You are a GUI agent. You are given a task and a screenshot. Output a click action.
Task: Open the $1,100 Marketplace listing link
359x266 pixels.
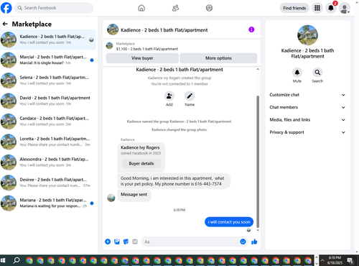(x=147, y=49)
